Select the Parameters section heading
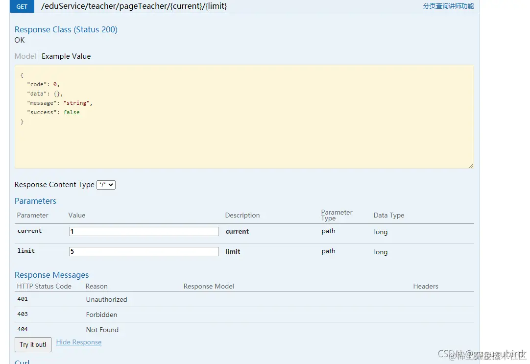530x364 pixels. tap(35, 201)
